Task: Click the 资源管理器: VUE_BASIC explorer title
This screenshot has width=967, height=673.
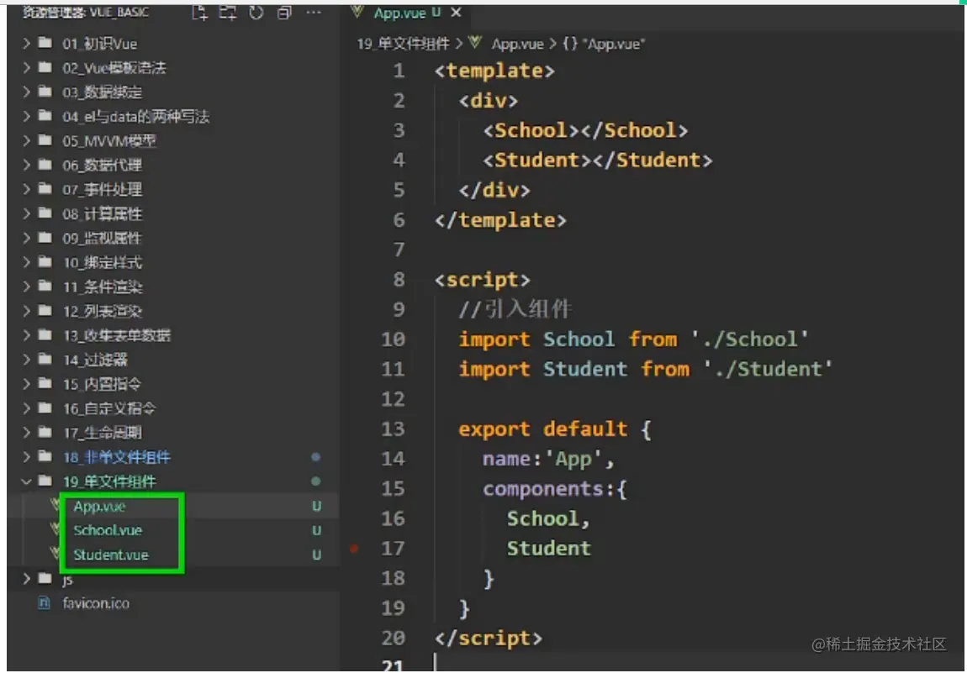Action: pyautogui.click(x=86, y=13)
